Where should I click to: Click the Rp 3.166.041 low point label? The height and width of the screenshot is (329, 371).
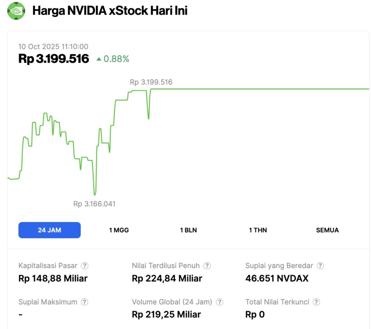pos(94,204)
